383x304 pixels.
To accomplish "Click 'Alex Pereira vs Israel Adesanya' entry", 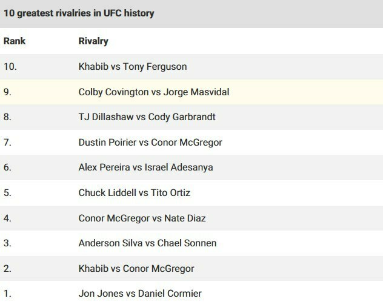I will (x=146, y=167).
